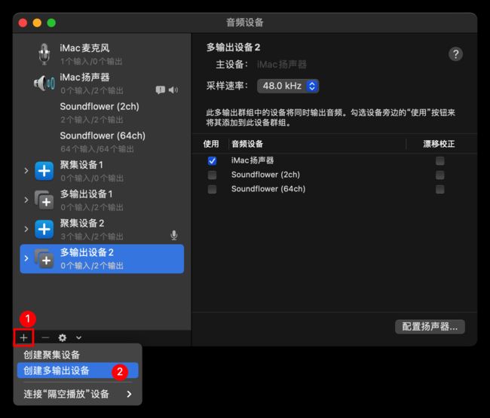Open 连接"隔空播放"设备 submenu
490x418 pixels.
[78, 394]
